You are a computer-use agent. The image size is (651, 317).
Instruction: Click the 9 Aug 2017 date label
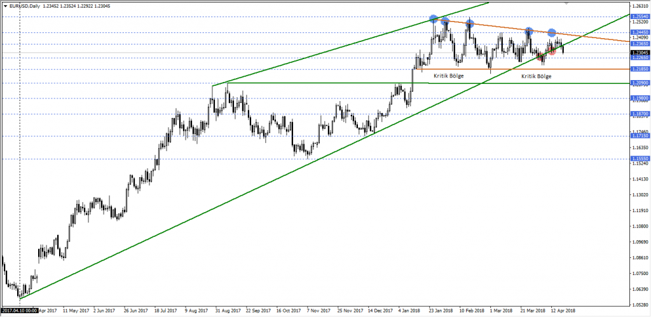pyautogui.click(x=196, y=311)
